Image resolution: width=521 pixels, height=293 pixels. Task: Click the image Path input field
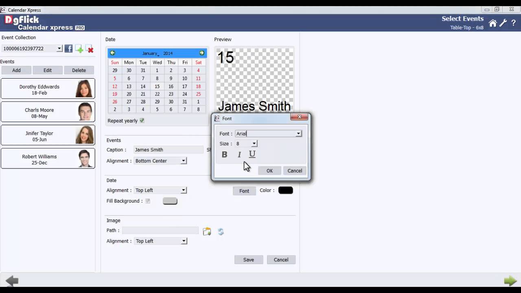160,230
